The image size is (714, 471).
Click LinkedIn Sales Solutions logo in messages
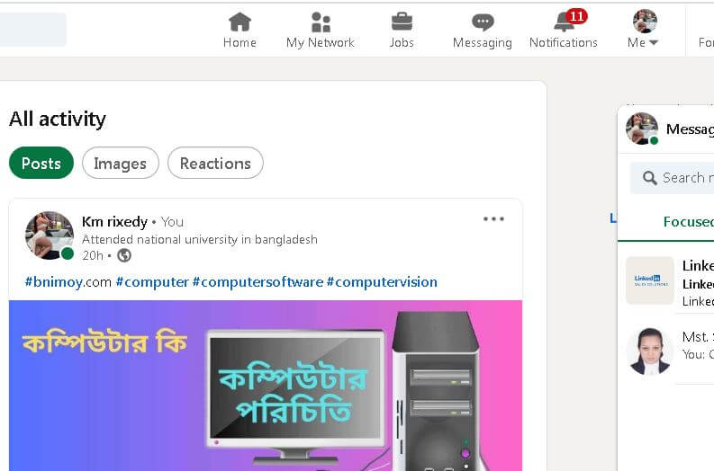[650, 280]
